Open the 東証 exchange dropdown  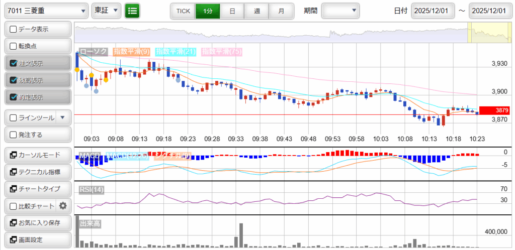coord(107,11)
